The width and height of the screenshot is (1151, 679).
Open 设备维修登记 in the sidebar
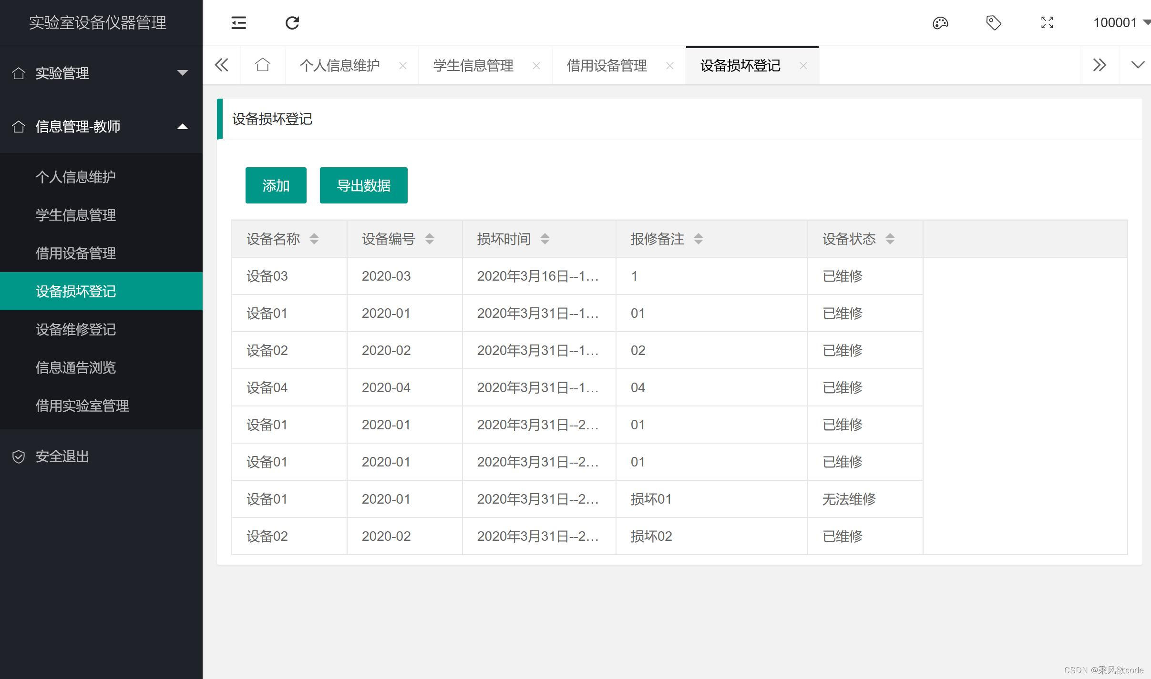click(x=76, y=329)
